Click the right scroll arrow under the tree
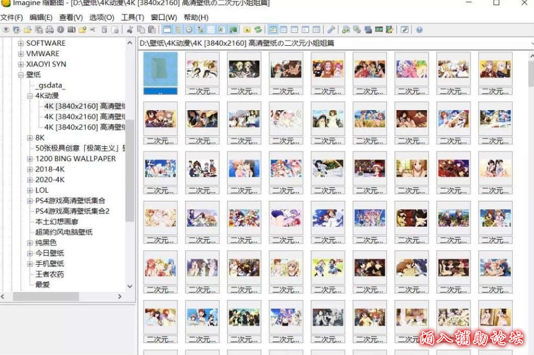This screenshot has height=355, width=534. click(119, 297)
